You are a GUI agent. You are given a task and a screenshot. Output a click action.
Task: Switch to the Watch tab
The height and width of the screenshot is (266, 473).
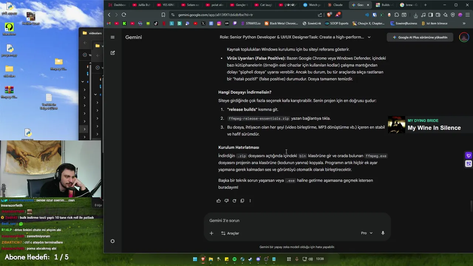pyautogui.click(x=312, y=5)
